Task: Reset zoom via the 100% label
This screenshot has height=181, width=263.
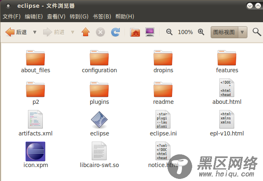Action: pos(185,32)
